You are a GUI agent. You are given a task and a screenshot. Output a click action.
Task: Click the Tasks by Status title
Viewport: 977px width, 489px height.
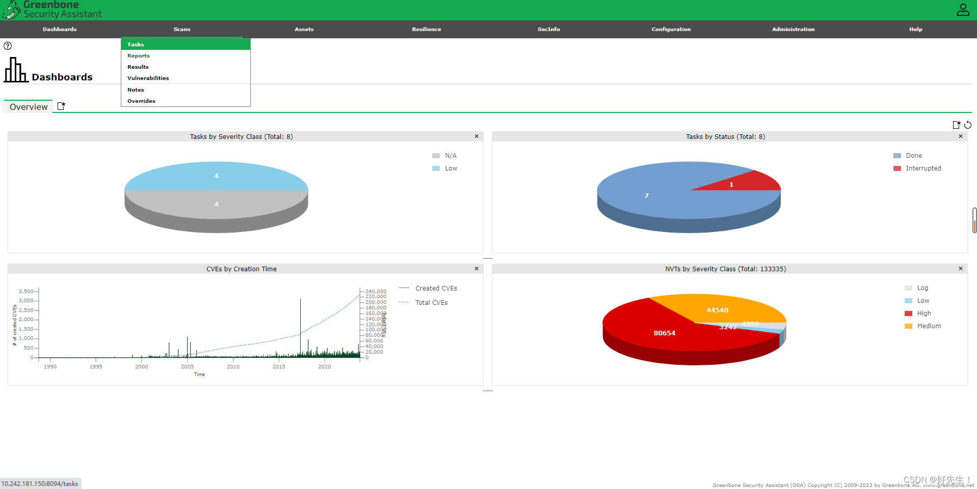pyautogui.click(x=725, y=136)
